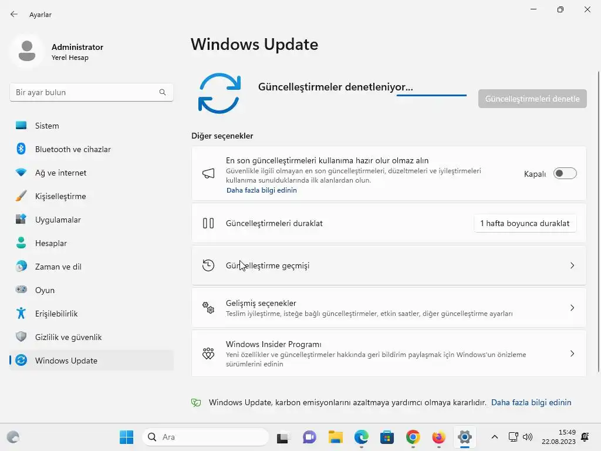Click the Zaman ve dil clock icon

click(21, 266)
